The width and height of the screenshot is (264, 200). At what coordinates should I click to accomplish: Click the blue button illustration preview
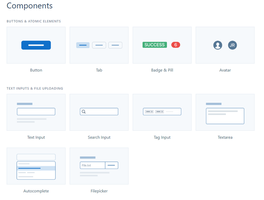pos(36,45)
